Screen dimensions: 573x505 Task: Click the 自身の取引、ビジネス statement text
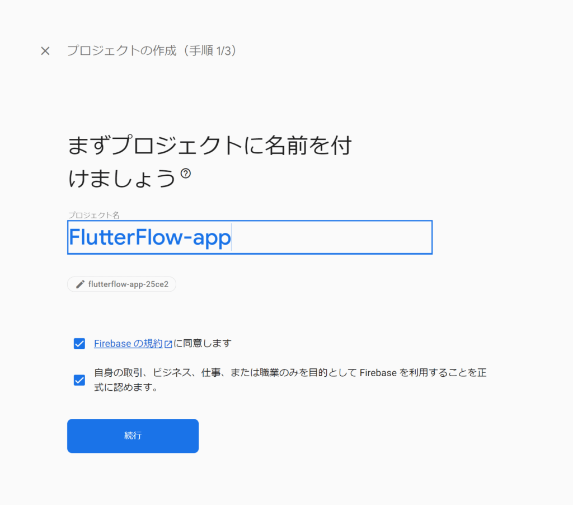click(290, 380)
